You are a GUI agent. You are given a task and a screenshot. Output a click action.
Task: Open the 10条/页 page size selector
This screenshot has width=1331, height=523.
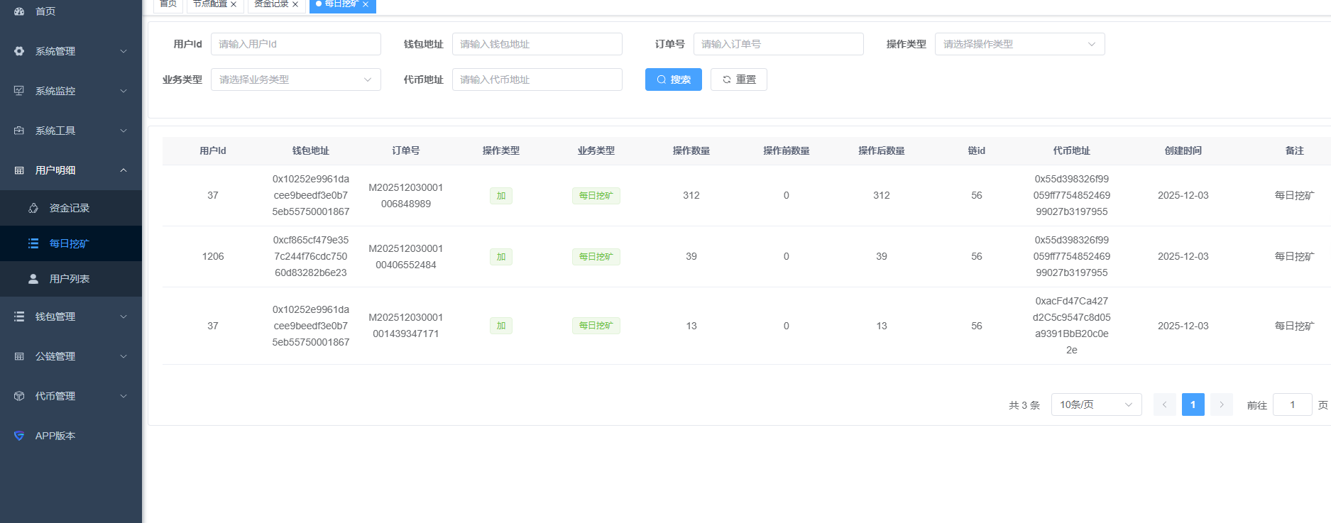(1096, 404)
